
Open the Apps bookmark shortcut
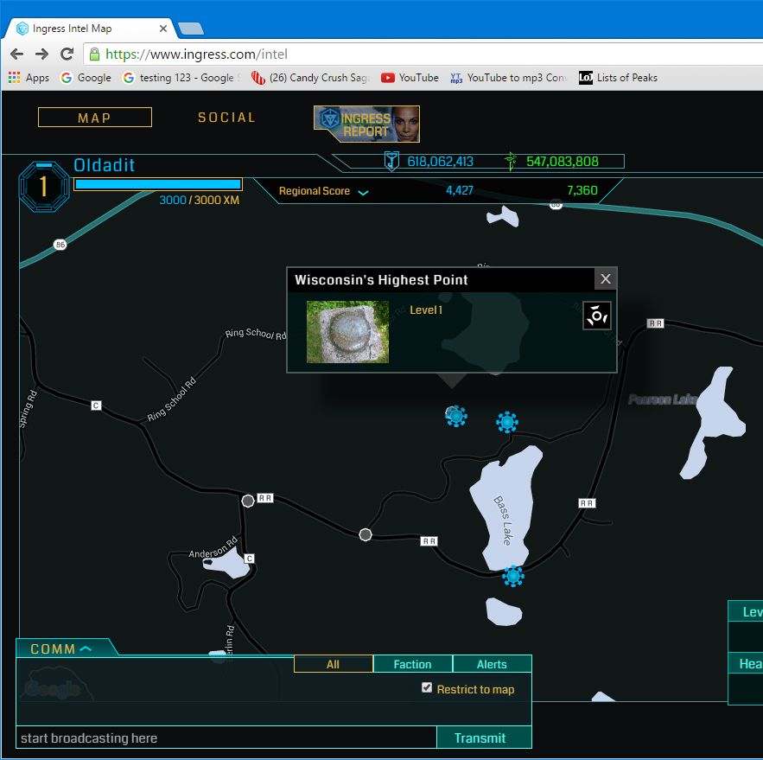pos(29,78)
